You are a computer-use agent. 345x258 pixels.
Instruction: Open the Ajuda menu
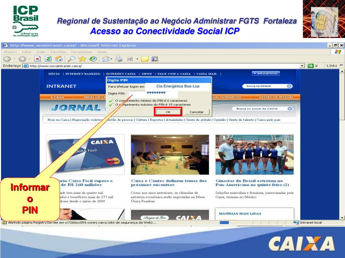[x=102, y=52]
